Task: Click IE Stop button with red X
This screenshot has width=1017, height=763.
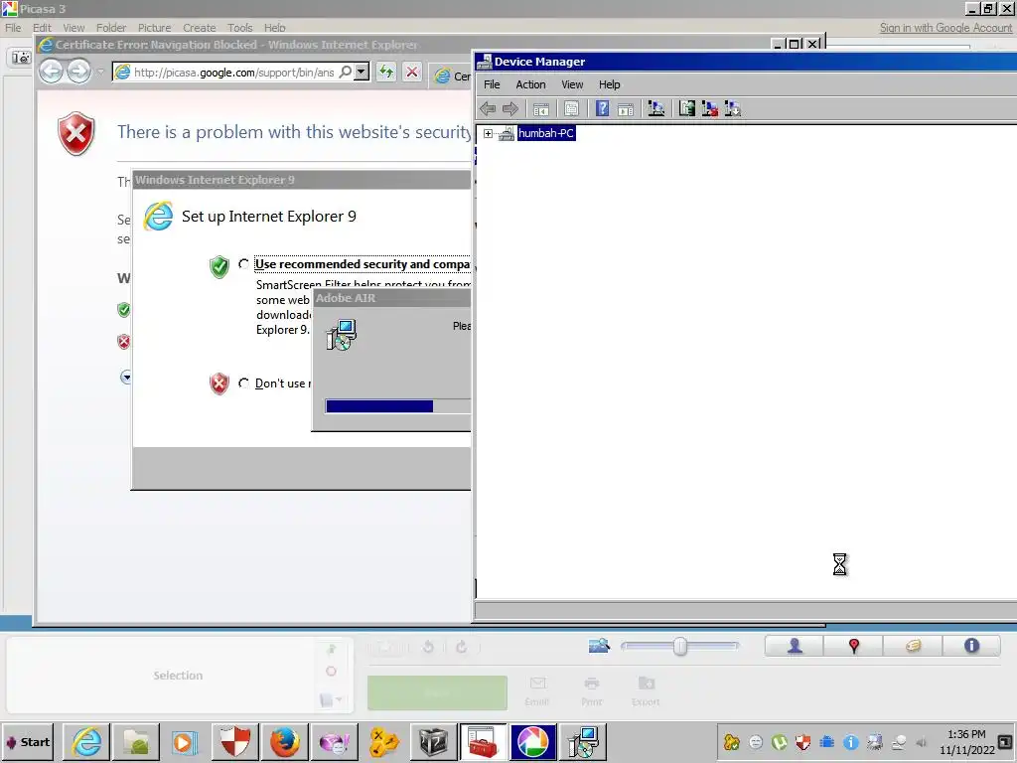Action: [412, 72]
